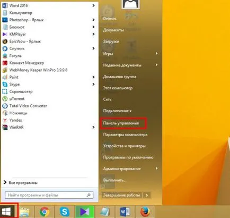The width and height of the screenshot is (230, 218).
Task: Click the Word 2016 program icon
Action: (x=5, y=5)
